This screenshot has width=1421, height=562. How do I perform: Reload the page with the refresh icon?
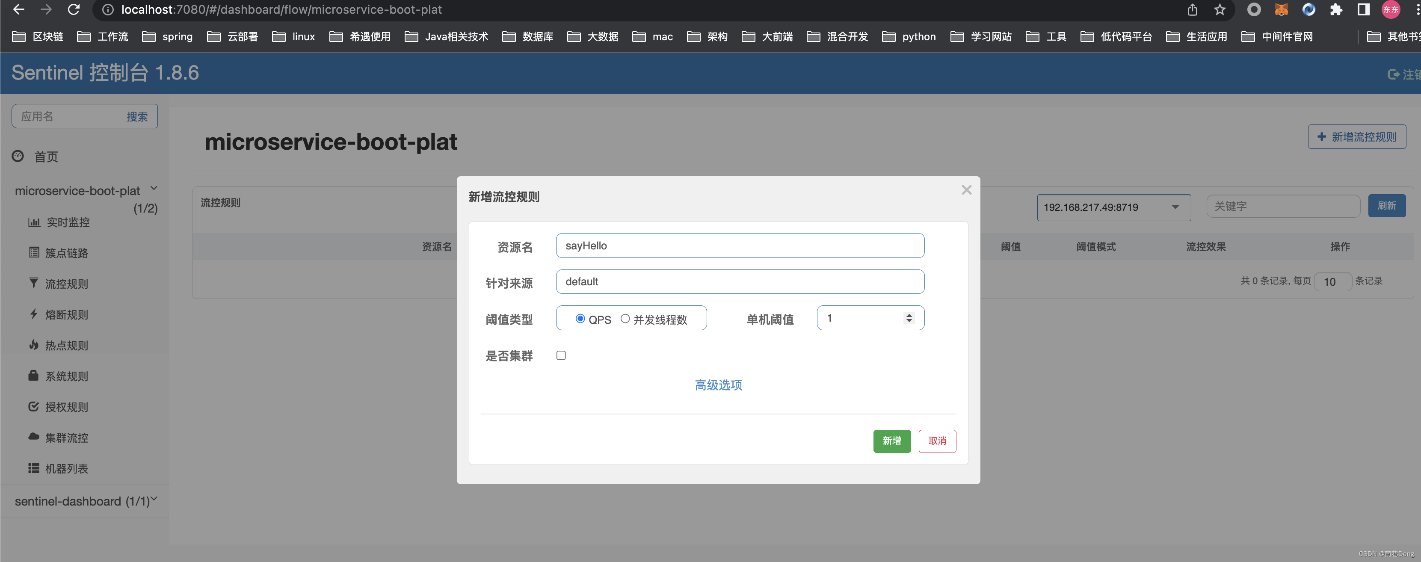74,9
